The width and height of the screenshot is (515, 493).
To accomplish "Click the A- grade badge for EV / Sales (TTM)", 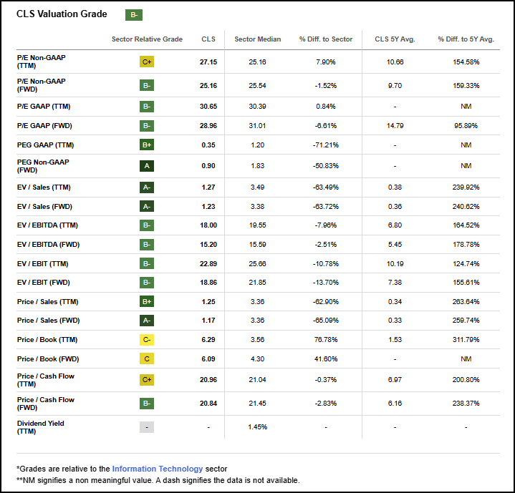I will click(147, 187).
